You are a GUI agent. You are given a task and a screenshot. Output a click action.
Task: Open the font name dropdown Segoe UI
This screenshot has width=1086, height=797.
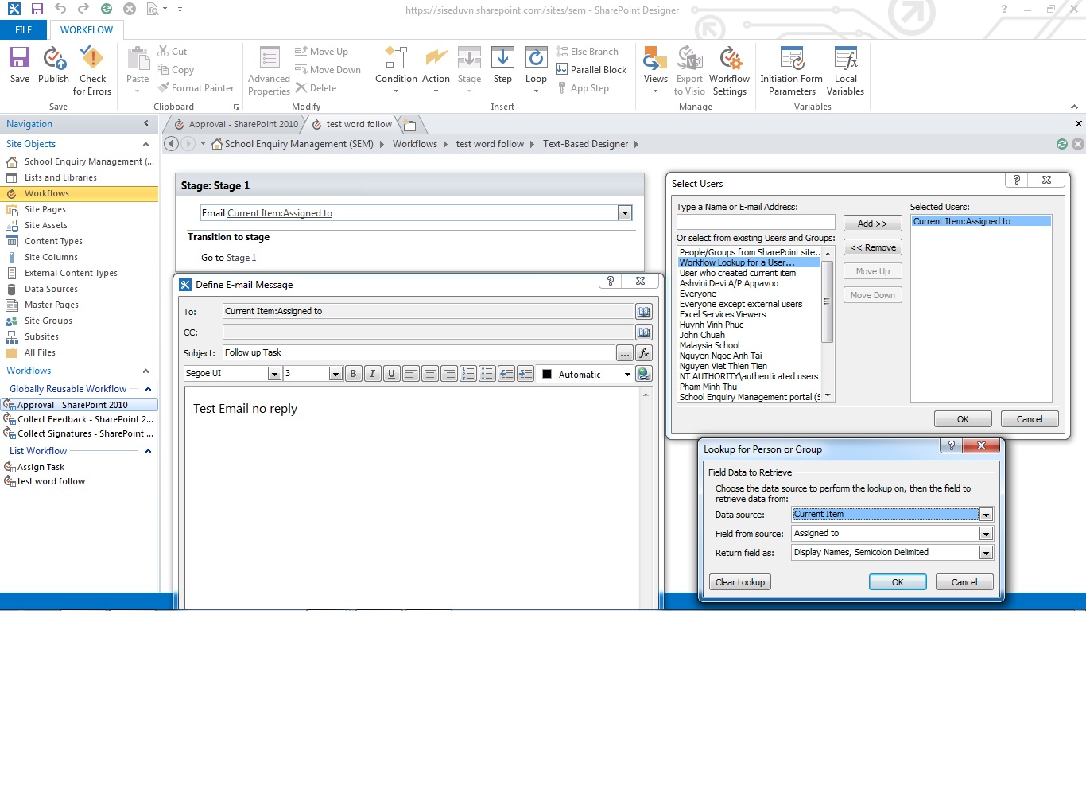tap(274, 374)
